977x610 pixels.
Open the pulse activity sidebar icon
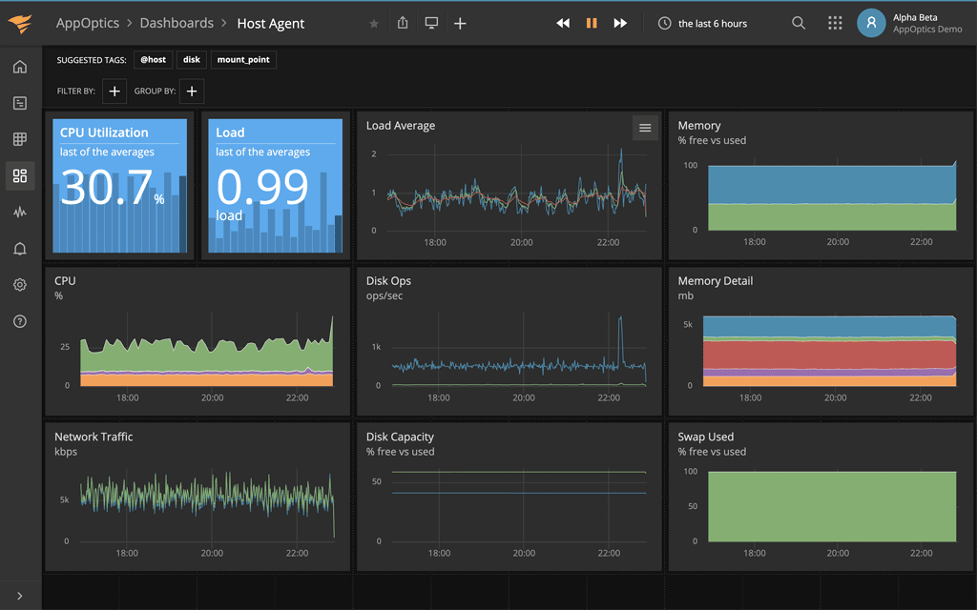(x=20, y=213)
